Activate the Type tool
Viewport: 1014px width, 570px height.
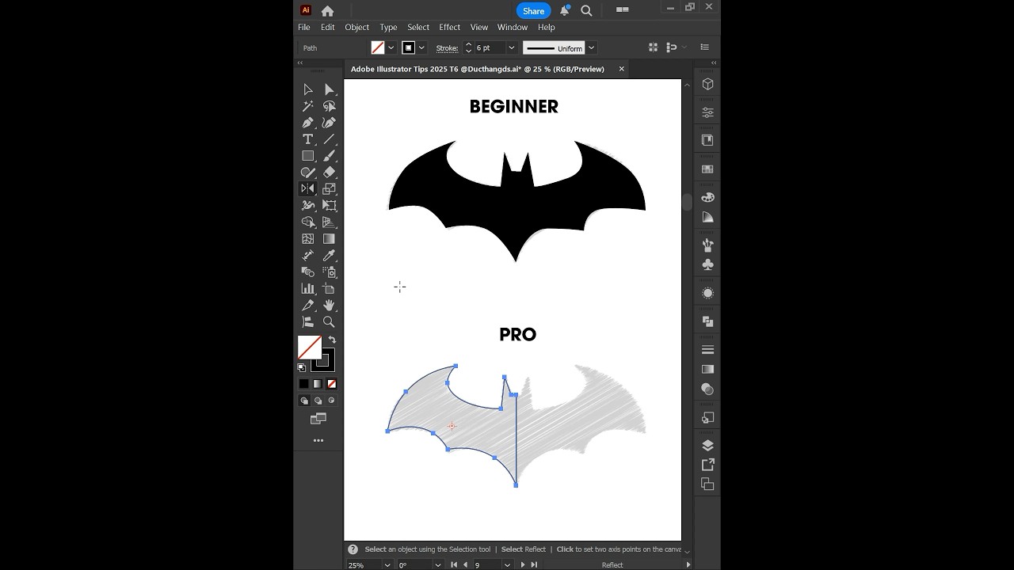coord(307,139)
